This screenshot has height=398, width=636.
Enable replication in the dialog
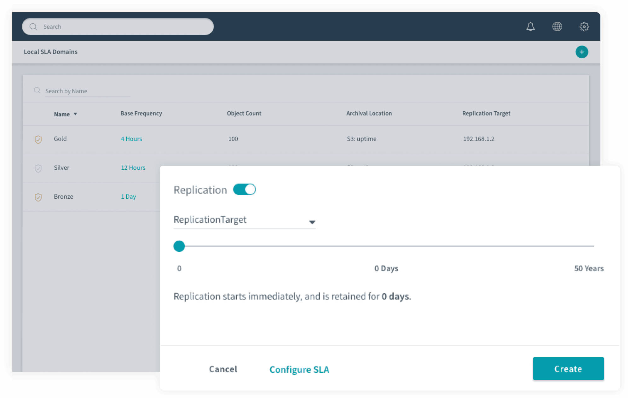pos(244,190)
